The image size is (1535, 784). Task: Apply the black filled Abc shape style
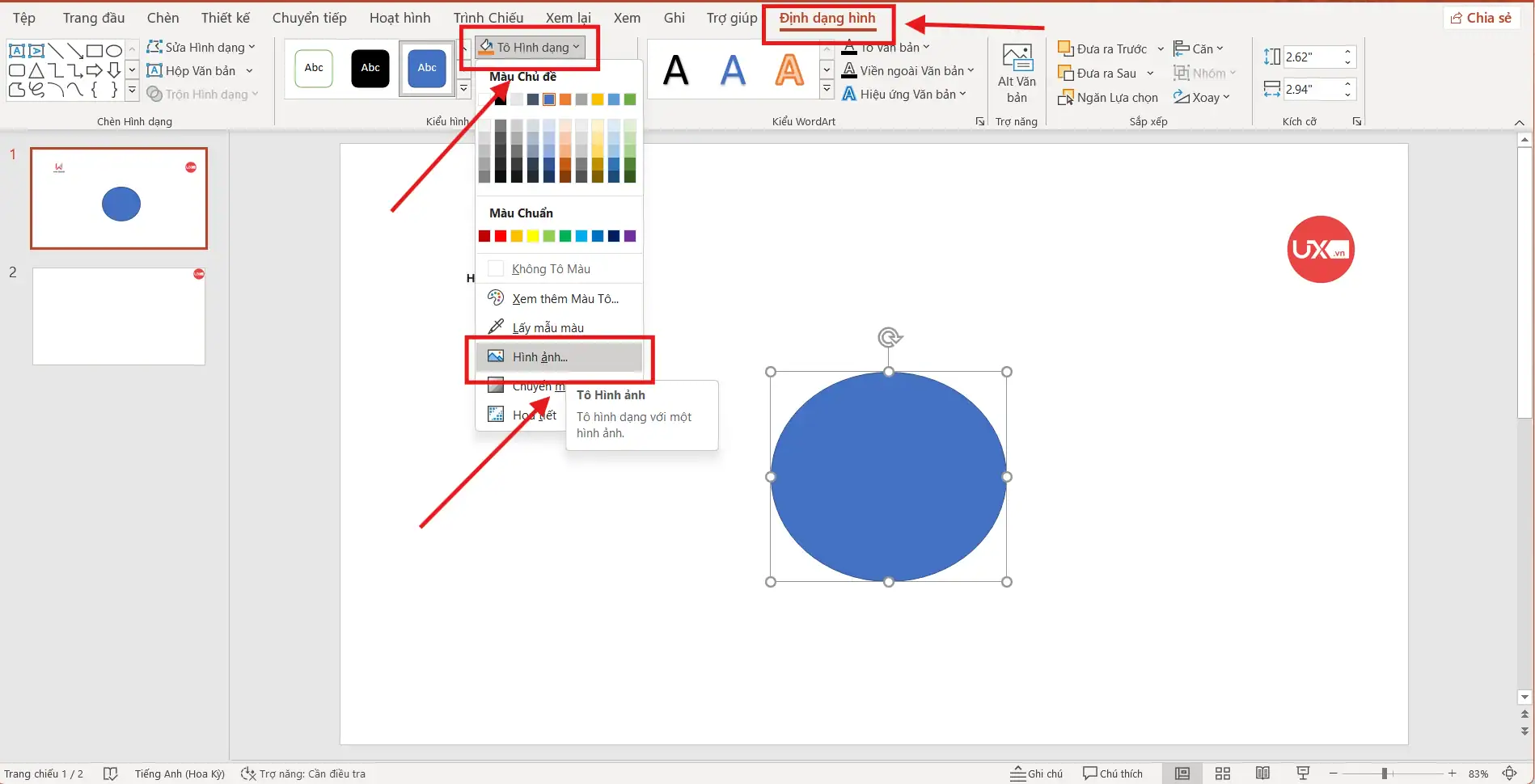[370, 68]
